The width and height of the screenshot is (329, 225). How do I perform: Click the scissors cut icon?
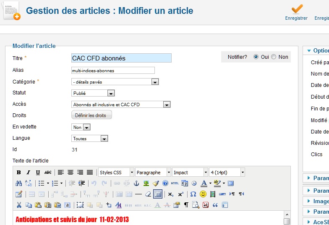coord(18,205)
